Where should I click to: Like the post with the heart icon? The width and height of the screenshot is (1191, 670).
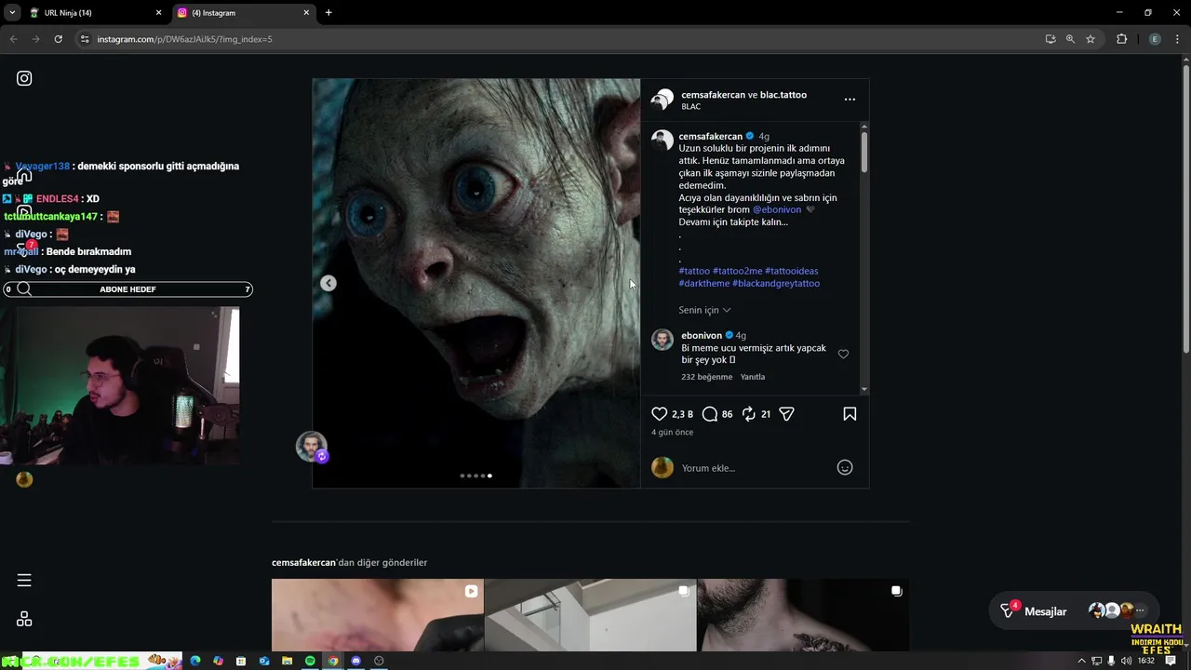coord(659,414)
